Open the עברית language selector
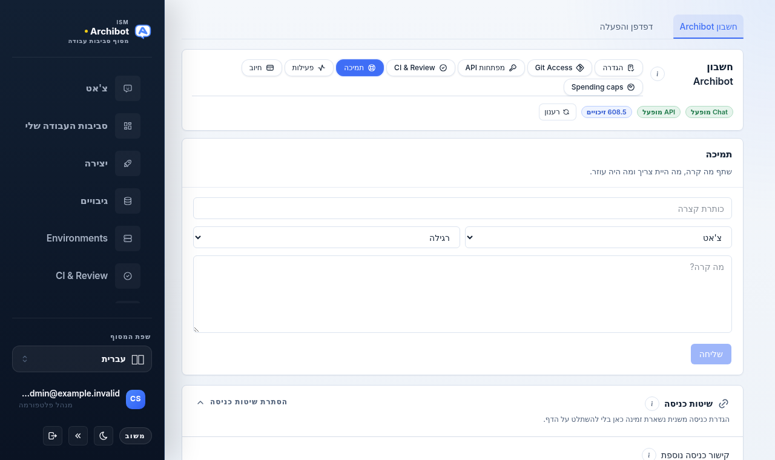 coord(82,359)
